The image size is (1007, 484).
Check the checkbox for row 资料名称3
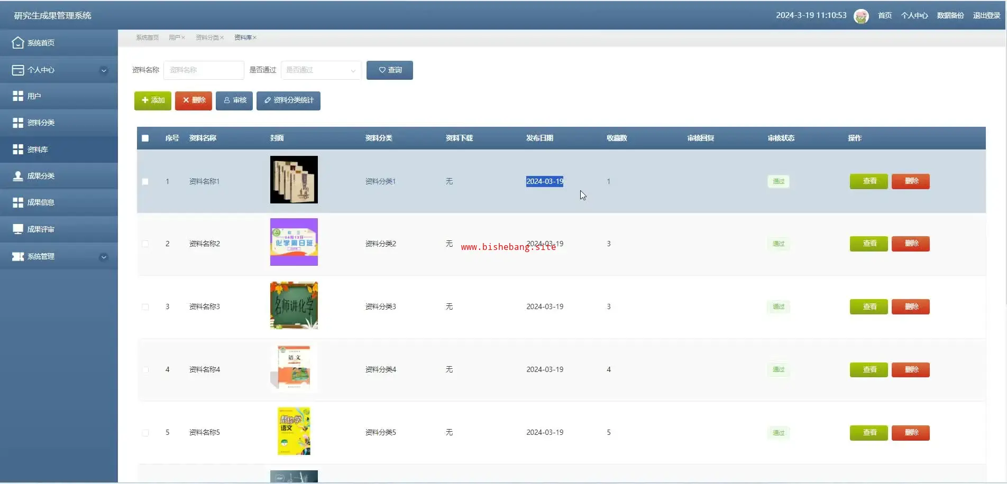(145, 307)
